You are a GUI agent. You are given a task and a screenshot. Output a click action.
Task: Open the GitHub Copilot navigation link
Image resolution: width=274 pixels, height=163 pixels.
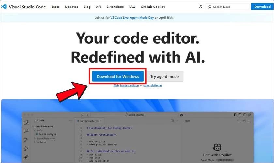coord(153,7)
